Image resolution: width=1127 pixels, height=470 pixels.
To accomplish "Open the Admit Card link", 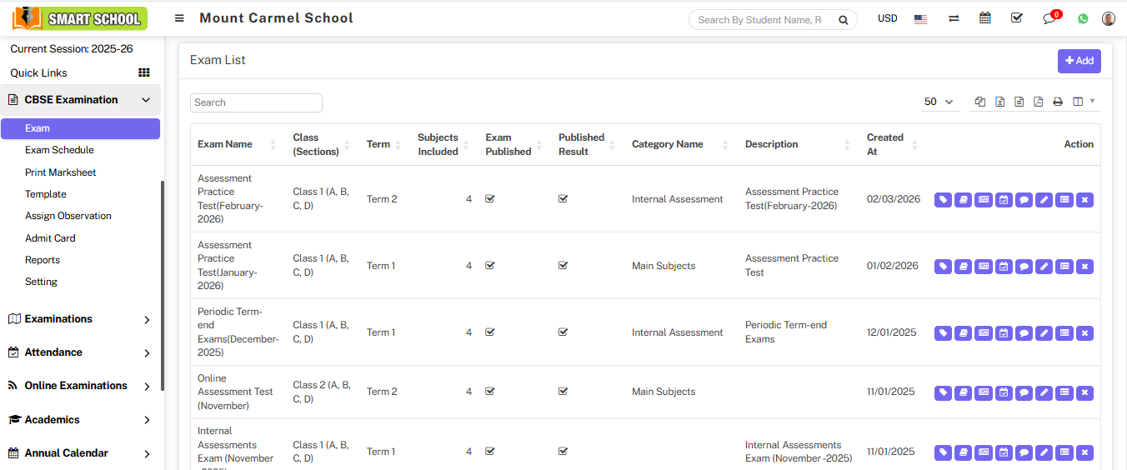I will [50, 238].
